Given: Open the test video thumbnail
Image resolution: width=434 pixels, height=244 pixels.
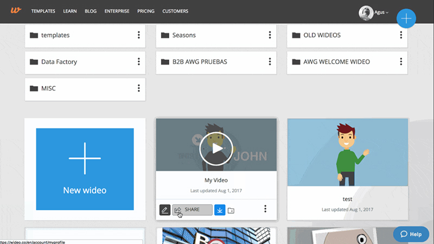Looking at the screenshot, I should (x=347, y=153).
